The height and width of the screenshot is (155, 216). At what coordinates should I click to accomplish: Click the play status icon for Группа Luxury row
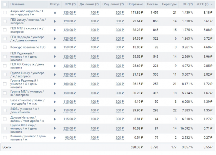coord(55,75)
